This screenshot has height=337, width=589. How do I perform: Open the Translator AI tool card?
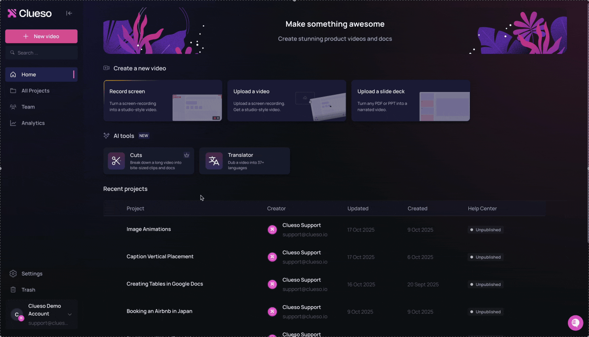point(245,161)
